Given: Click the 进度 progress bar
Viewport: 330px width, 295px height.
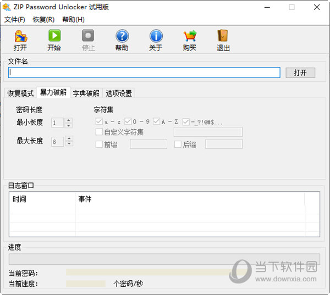Looking at the screenshot, I should (164, 259).
